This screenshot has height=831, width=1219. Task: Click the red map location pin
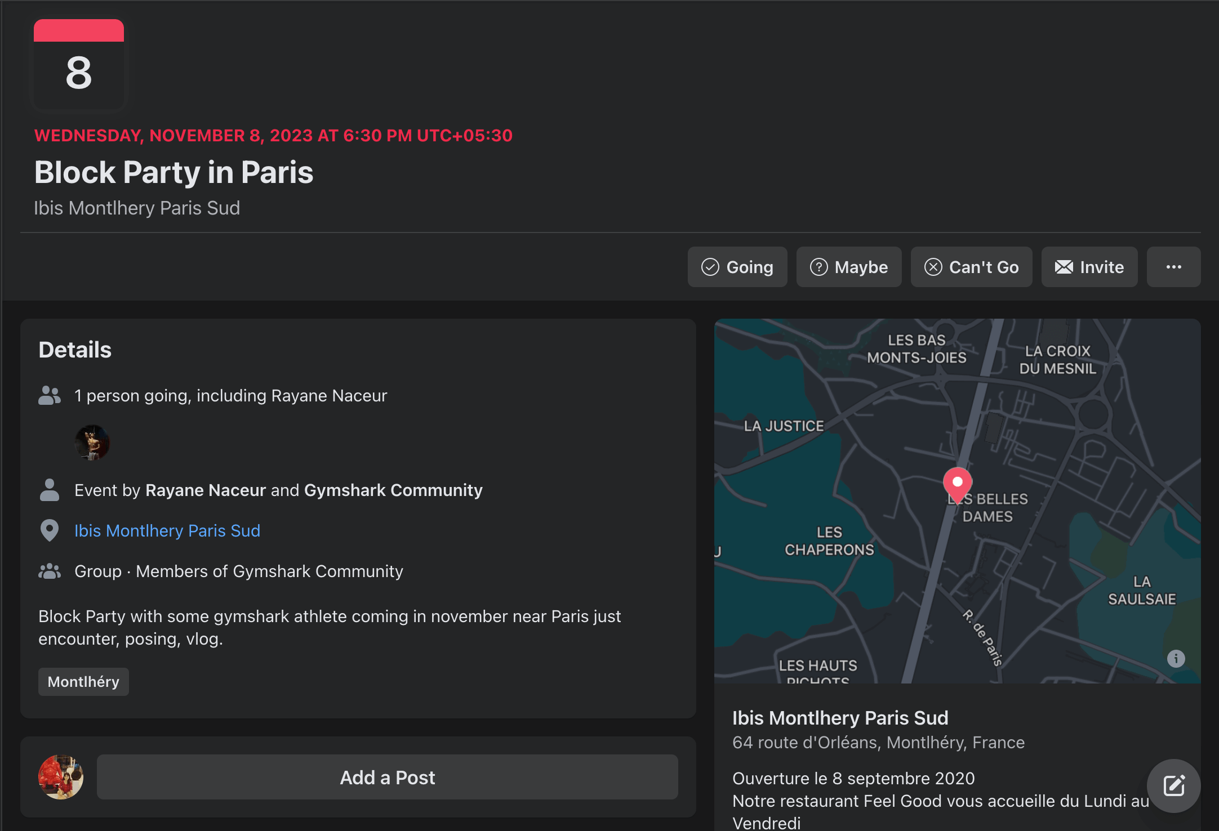click(x=957, y=483)
